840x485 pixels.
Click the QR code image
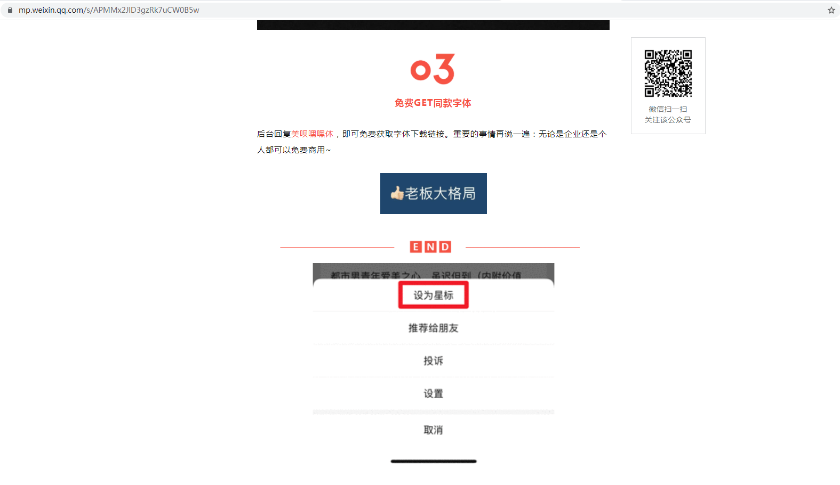pos(668,73)
